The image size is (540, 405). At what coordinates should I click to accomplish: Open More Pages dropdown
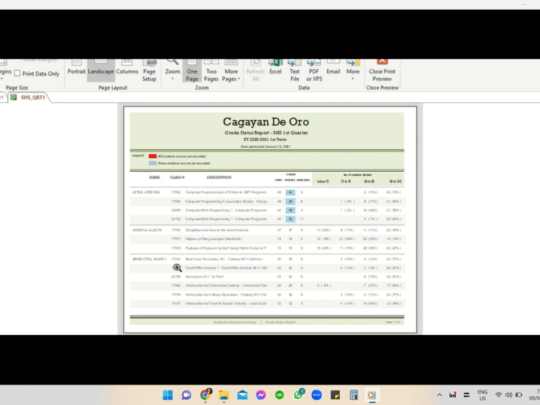231,71
